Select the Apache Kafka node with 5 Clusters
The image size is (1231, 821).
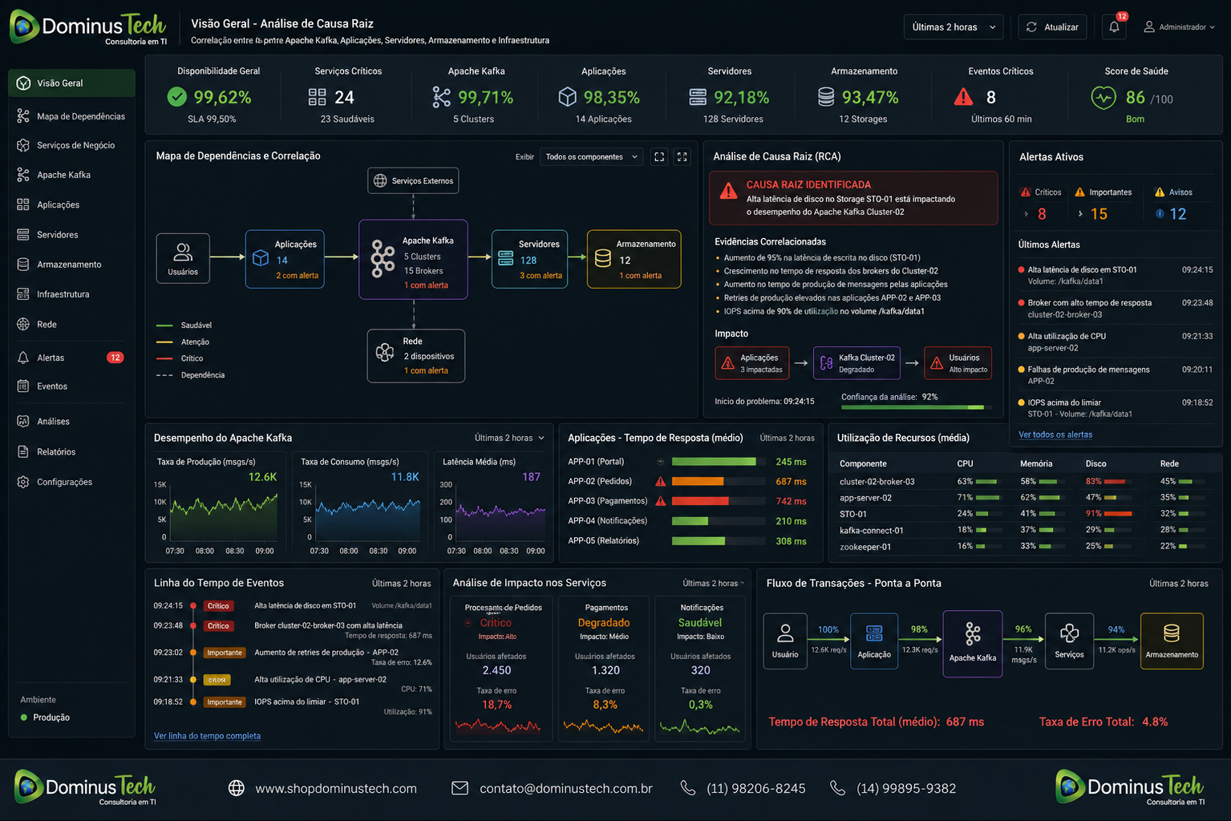tap(413, 259)
